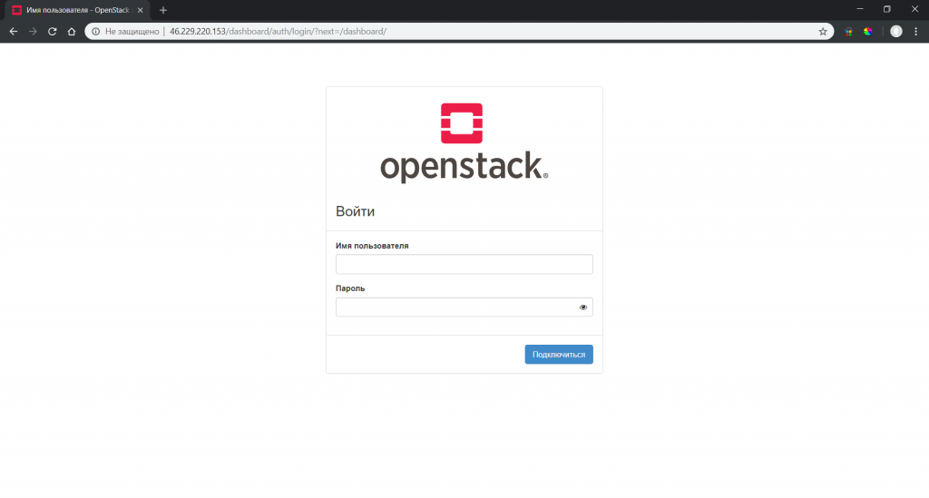Open the first colorful extension icon
Image resolution: width=929 pixels, height=498 pixels.
[848, 32]
